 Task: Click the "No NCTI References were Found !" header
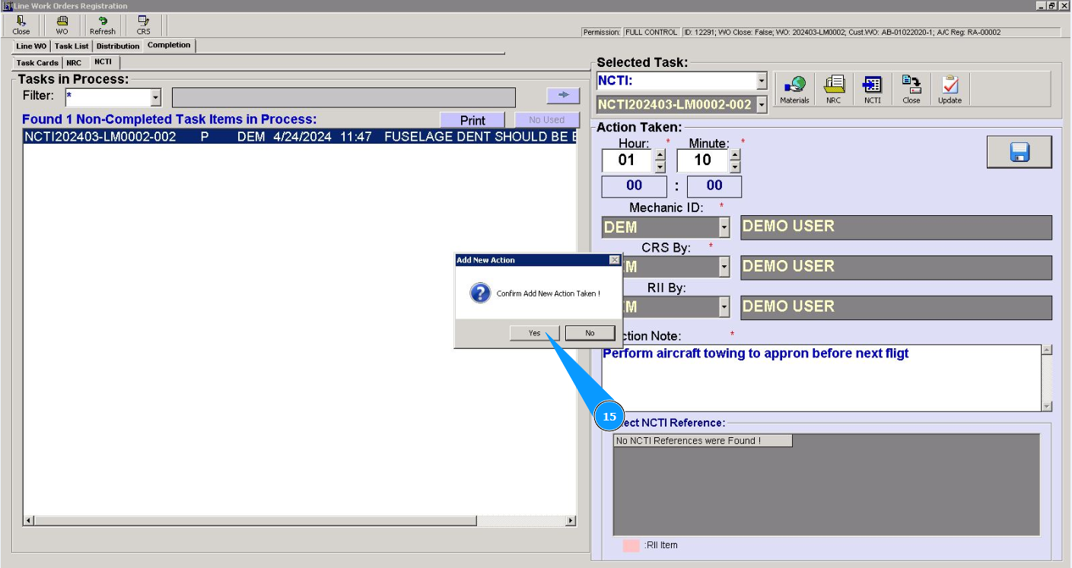[703, 441]
